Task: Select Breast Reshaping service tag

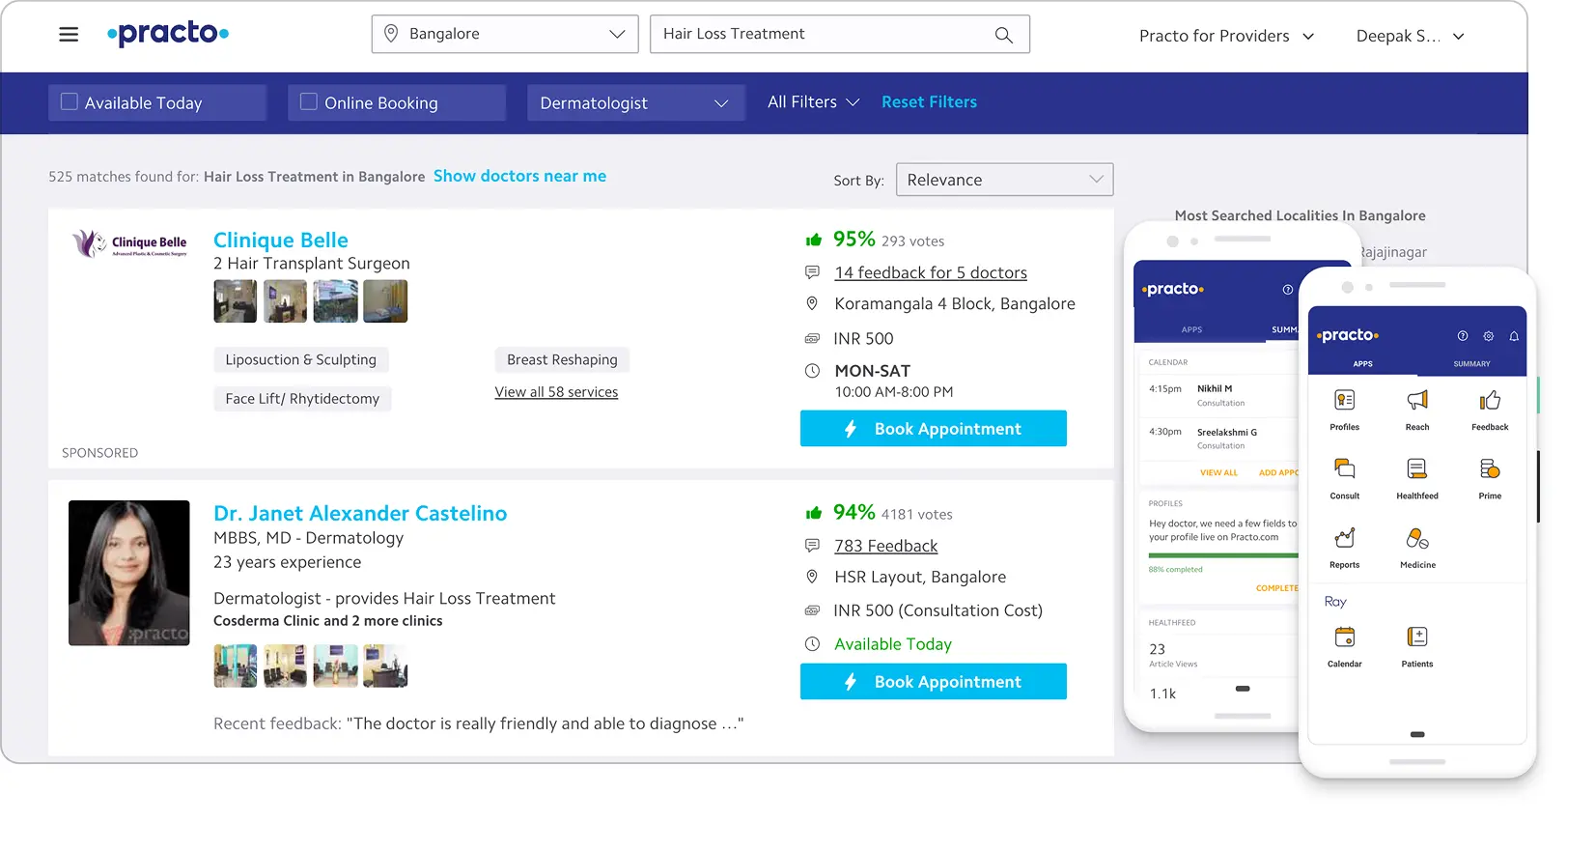Action: 562,359
